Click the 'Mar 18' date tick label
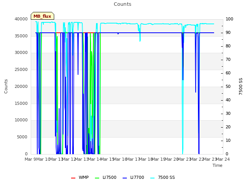The width and height of the screenshot is (246, 185). click(x=146, y=159)
